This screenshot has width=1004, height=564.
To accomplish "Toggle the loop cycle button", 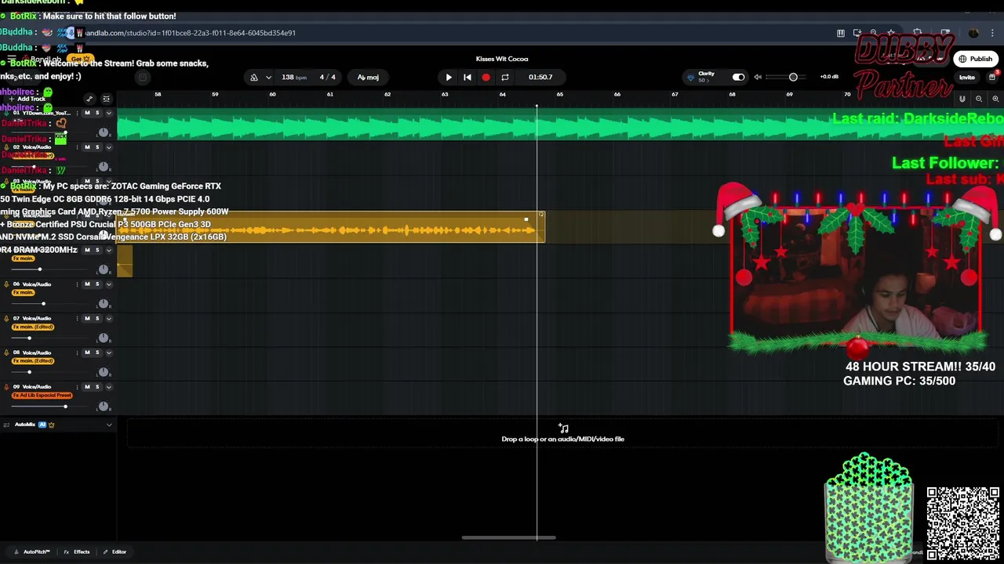I will [x=505, y=78].
